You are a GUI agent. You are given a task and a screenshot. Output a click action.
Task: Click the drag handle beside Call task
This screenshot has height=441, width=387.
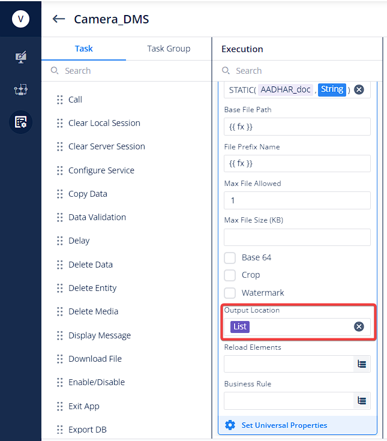tap(59, 100)
